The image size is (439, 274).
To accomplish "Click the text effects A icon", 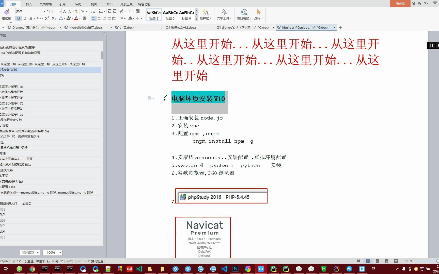I will pos(61,19).
